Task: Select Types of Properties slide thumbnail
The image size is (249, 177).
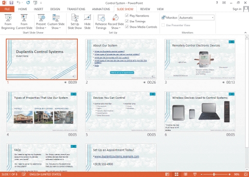Action: pos(42,111)
